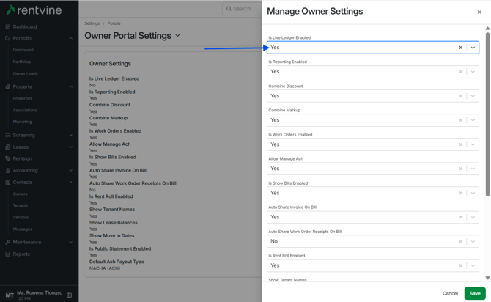
Task: Click the settings panel scrollbar thumb
Action: coord(487,114)
